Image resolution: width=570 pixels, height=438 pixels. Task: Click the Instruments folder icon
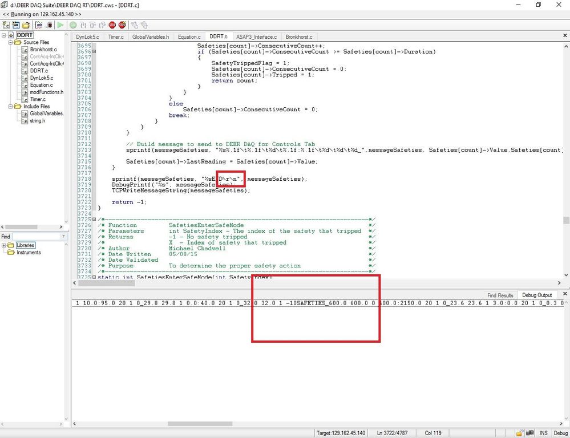(x=11, y=253)
